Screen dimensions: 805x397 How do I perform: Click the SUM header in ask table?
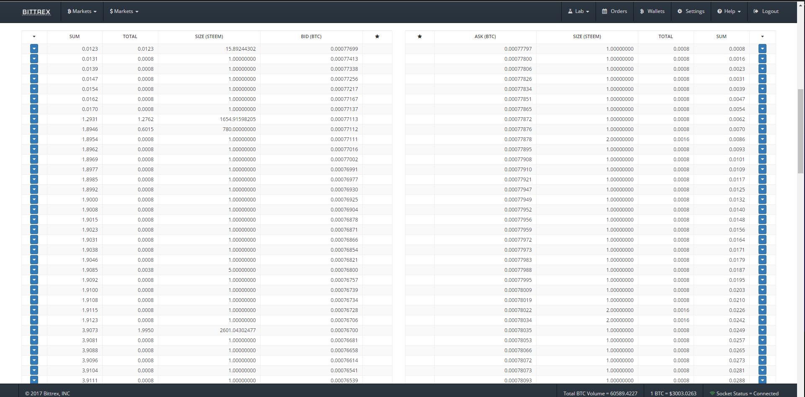coord(721,36)
